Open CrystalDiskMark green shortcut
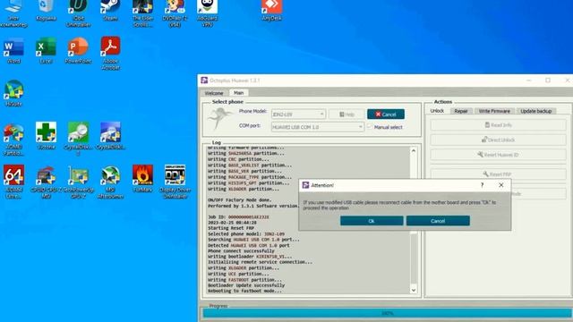573x322 pixels. [x=78, y=139]
